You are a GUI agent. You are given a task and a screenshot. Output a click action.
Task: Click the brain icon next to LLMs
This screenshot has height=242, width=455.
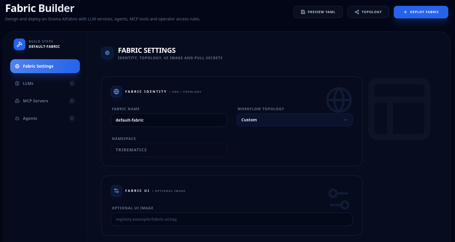tap(17, 83)
